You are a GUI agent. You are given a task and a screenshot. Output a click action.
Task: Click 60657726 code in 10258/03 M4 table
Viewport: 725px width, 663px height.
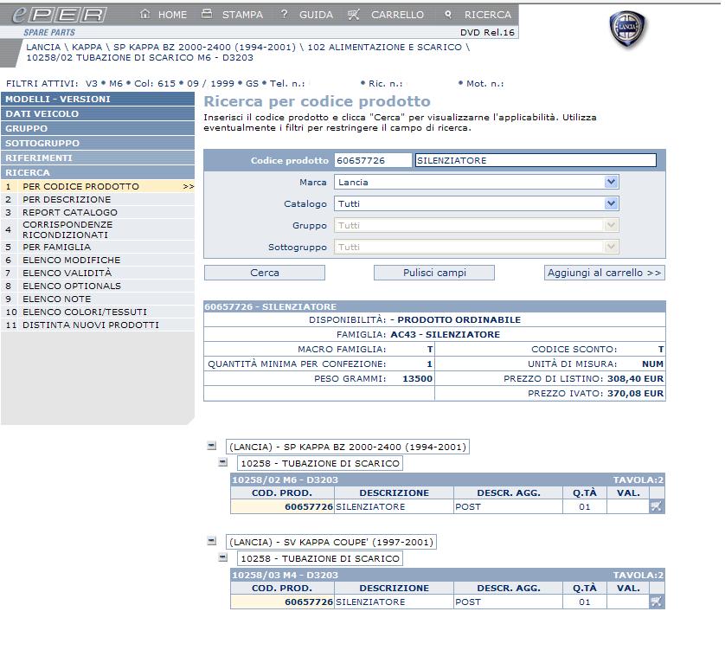click(x=309, y=602)
